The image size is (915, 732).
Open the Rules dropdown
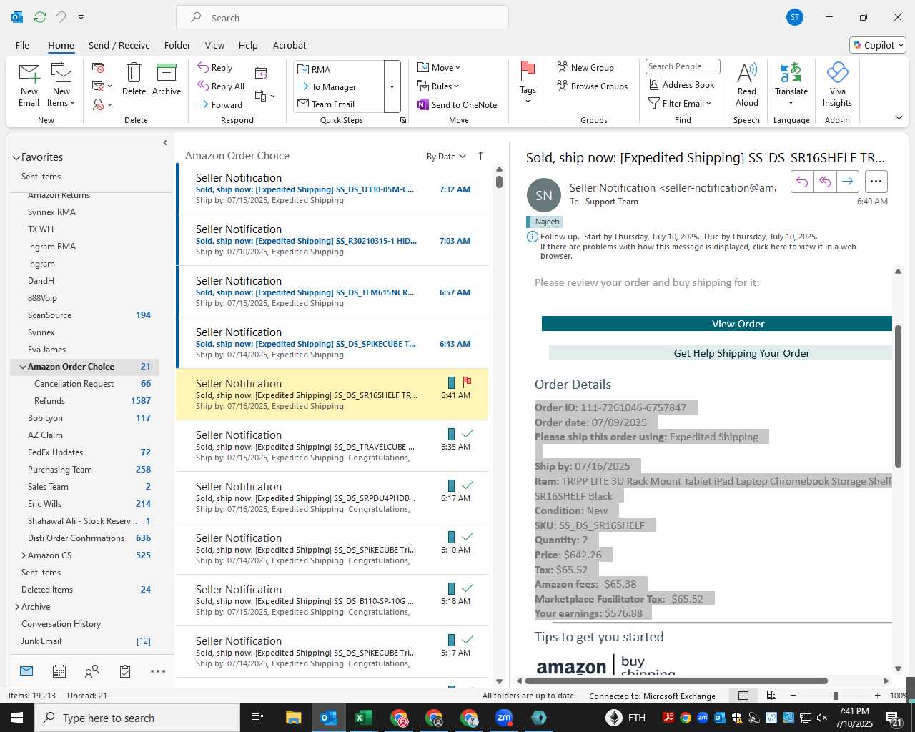[438, 86]
